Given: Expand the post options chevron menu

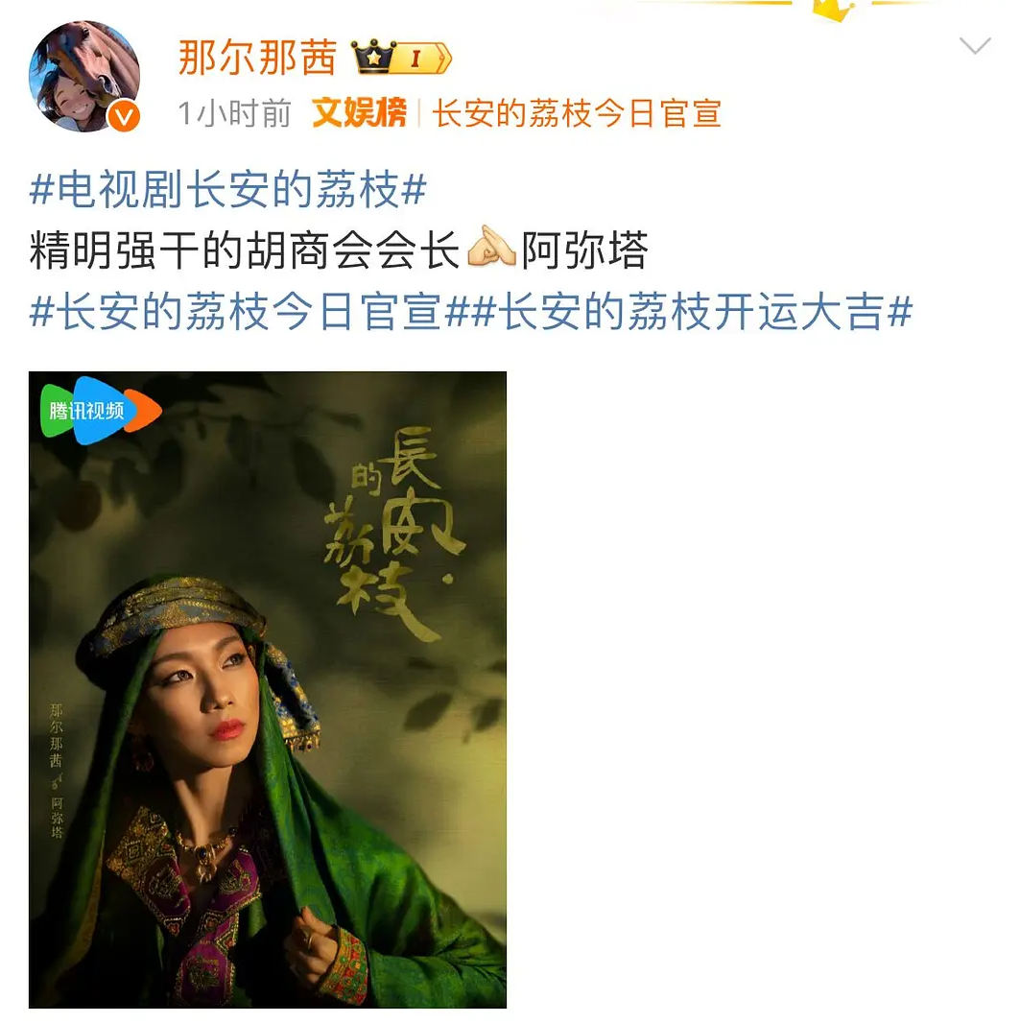Looking at the screenshot, I should pyautogui.click(x=975, y=46).
